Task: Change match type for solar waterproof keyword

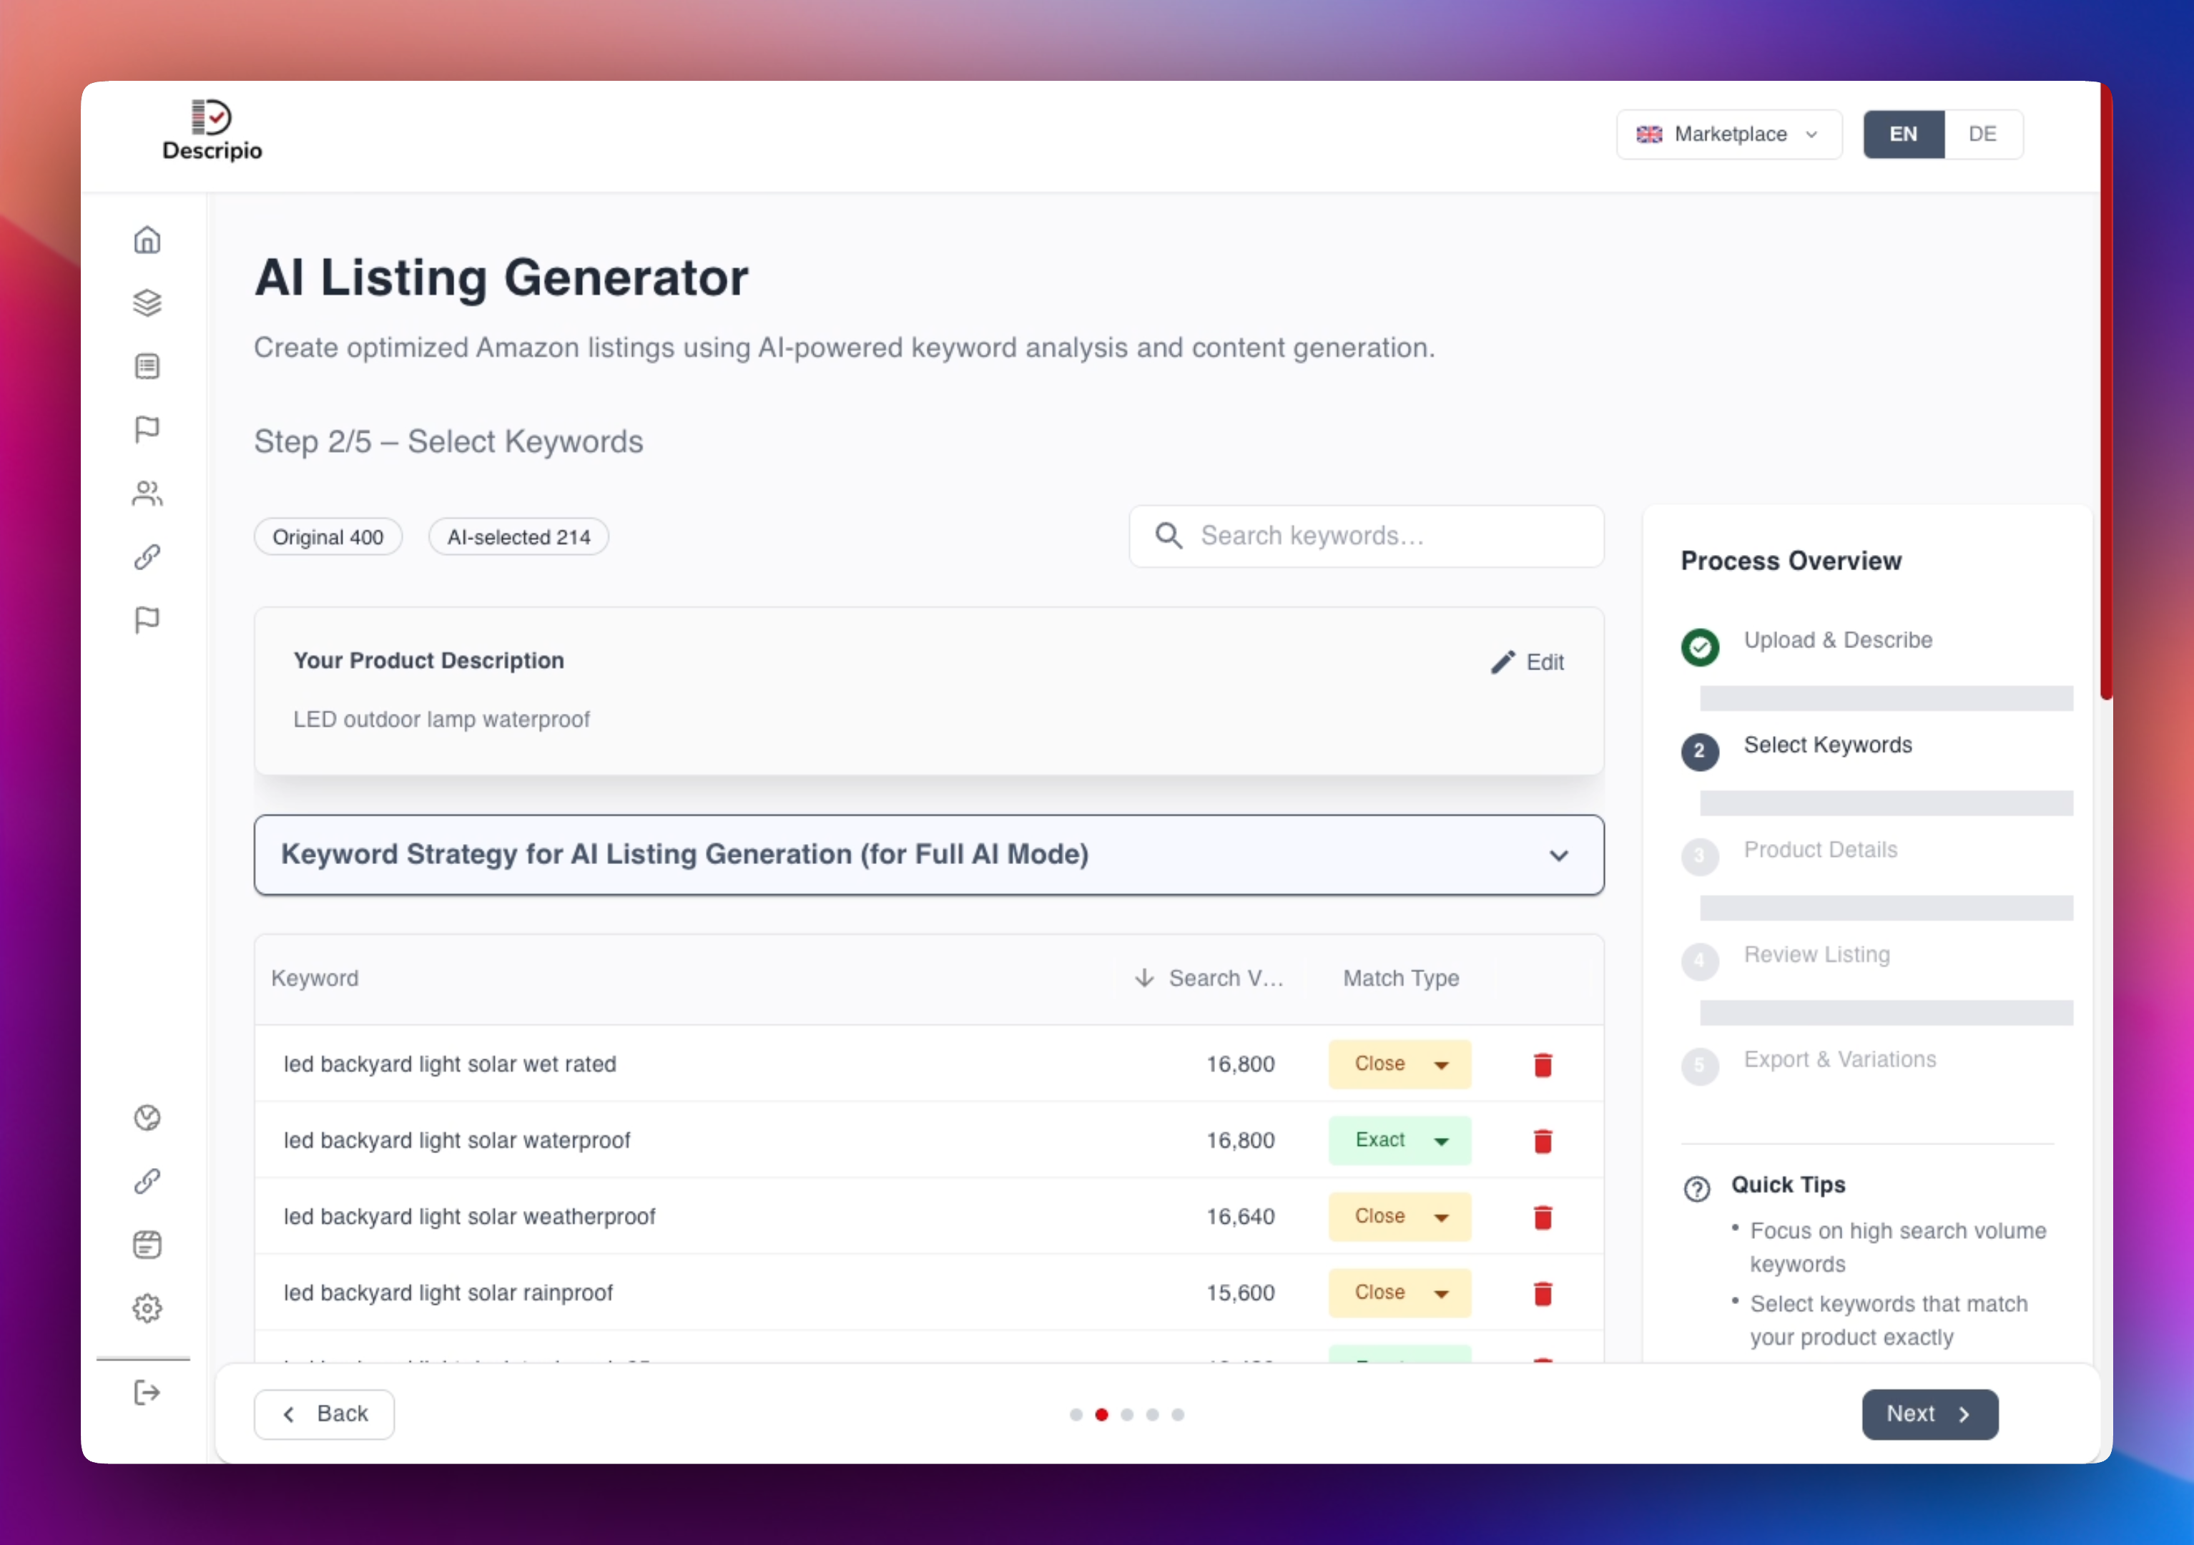Action: (x=1398, y=1139)
